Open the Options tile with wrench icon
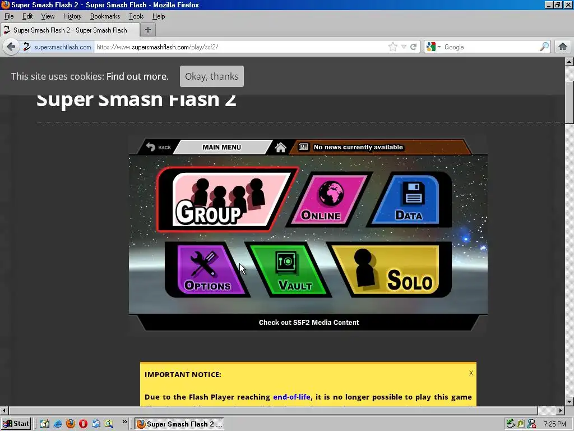Screen dimensions: 574x431 point(207,269)
